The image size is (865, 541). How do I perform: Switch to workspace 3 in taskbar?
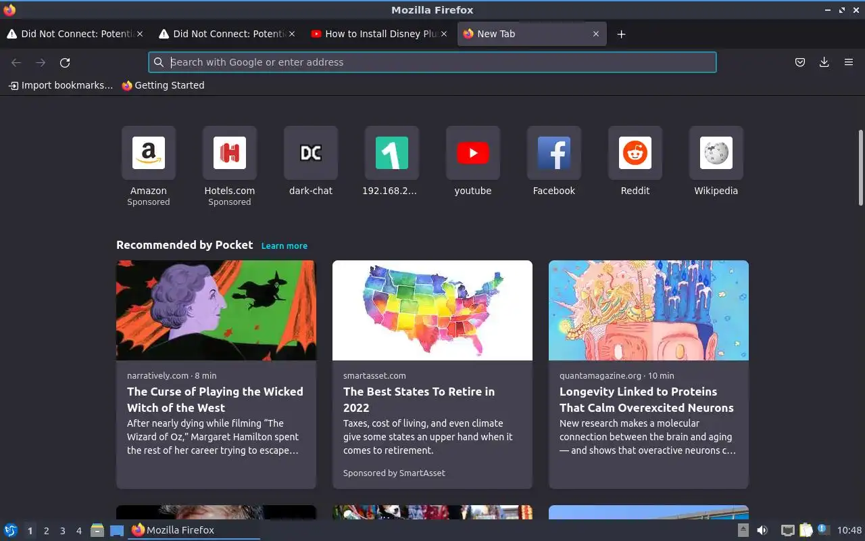pyautogui.click(x=62, y=531)
